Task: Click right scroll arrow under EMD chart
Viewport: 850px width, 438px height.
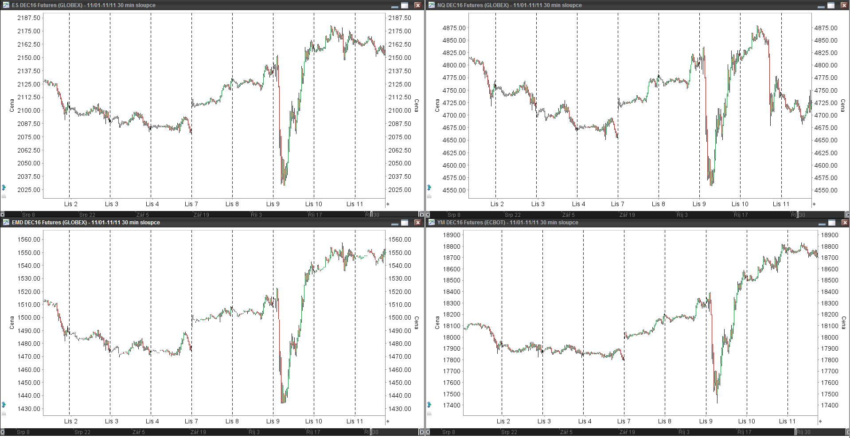Action: pyautogui.click(x=422, y=432)
